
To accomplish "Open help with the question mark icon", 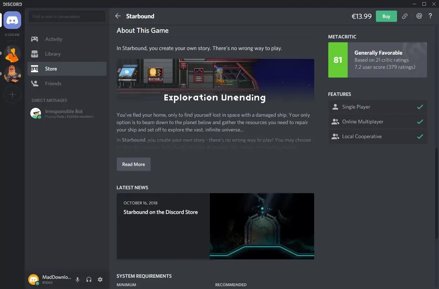I will tap(430, 16).
